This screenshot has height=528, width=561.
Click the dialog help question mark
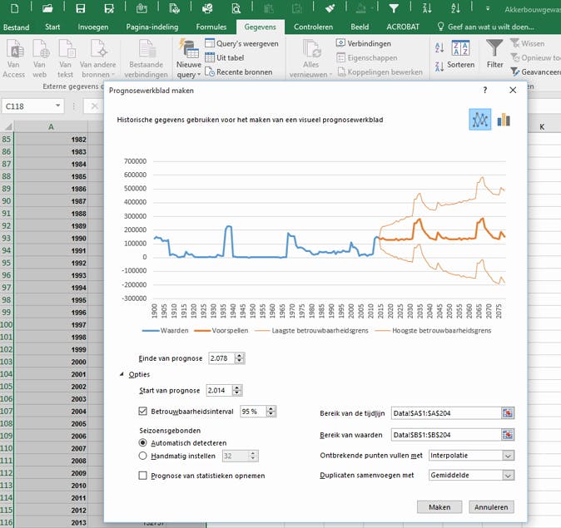[485, 90]
